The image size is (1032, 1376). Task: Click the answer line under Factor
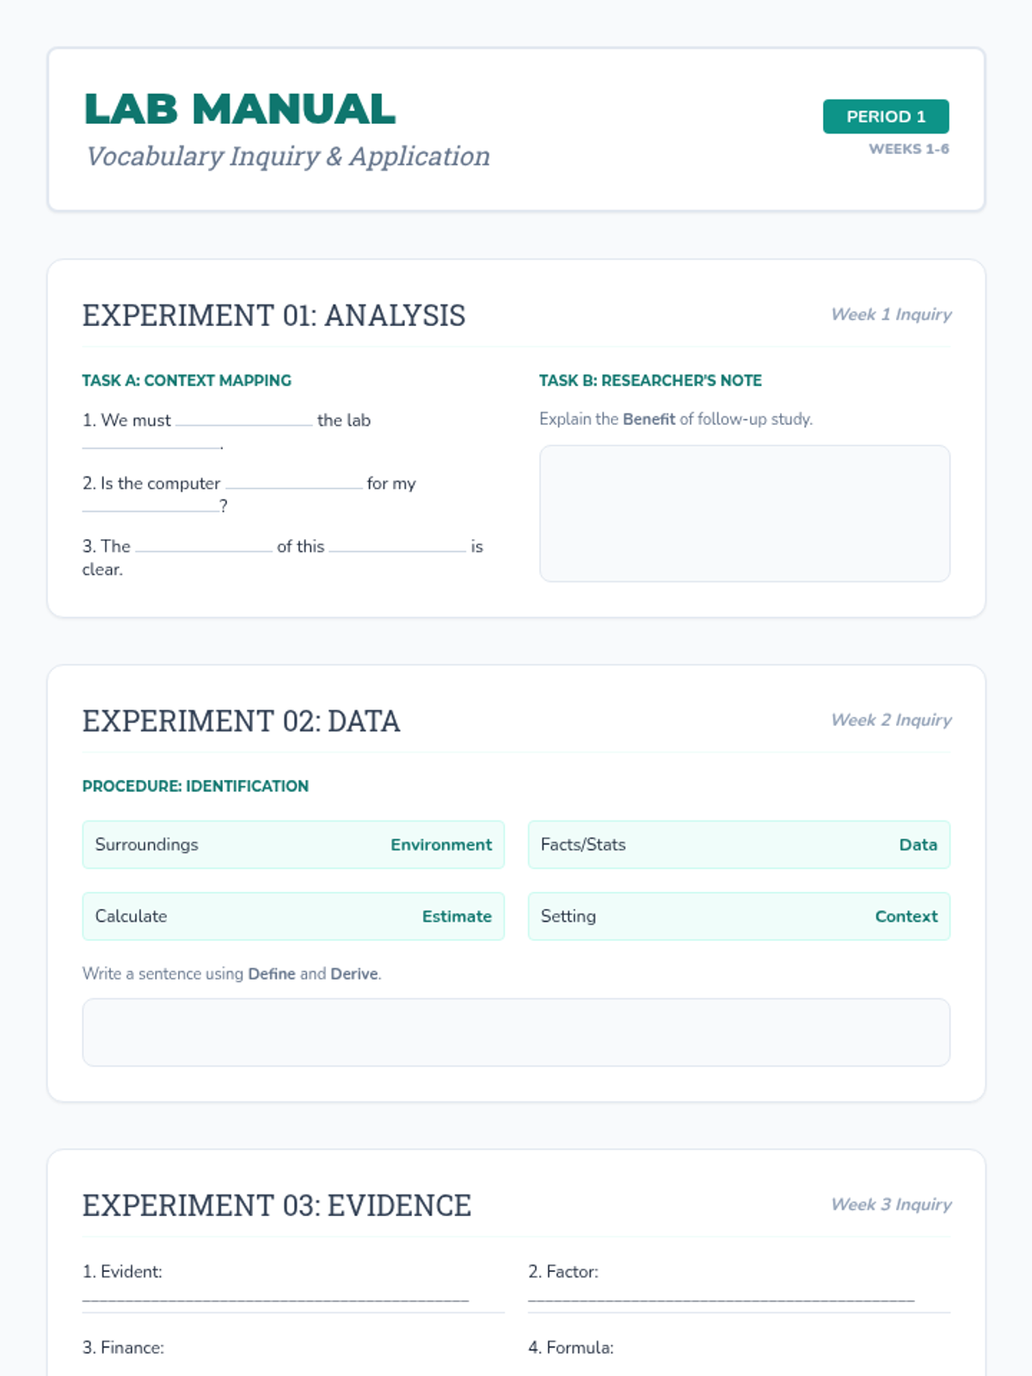[x=721, y=1298]
